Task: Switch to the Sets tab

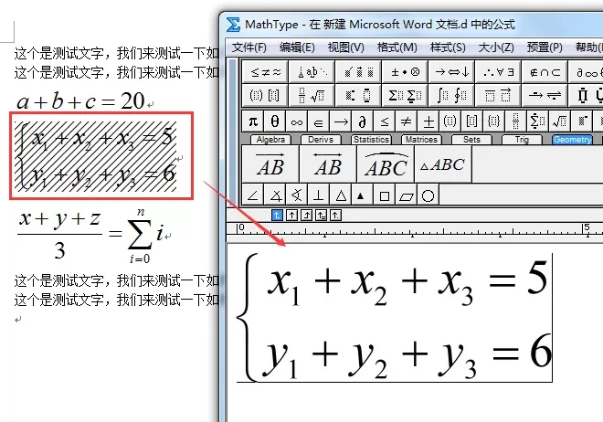Action: tap(471, 140)
